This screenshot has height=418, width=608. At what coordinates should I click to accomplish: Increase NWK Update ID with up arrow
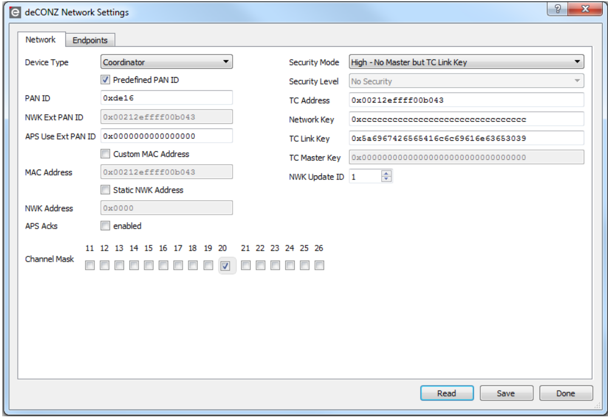click(x=386, y=173)
